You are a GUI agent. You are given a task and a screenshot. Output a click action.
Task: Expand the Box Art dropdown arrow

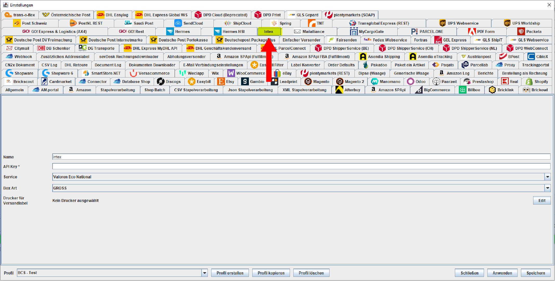click(x=548, y=188)
